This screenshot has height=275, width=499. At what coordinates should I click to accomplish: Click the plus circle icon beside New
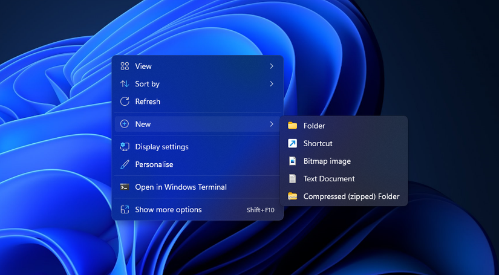125,124
